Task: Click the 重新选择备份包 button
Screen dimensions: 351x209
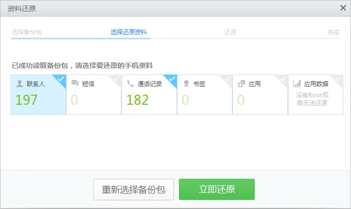Action: pos(134,190)
